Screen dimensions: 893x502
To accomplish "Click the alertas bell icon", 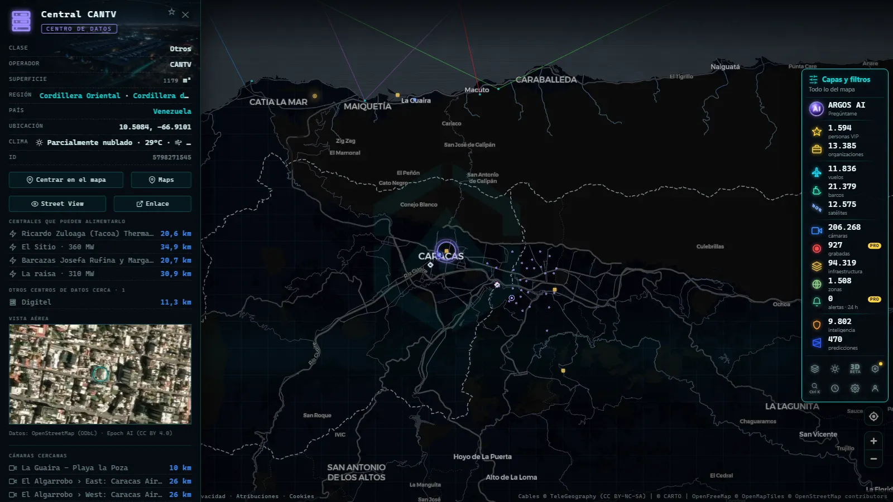I will point(817,302).
